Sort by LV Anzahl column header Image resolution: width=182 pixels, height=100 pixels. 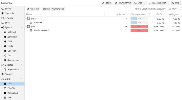117,14
